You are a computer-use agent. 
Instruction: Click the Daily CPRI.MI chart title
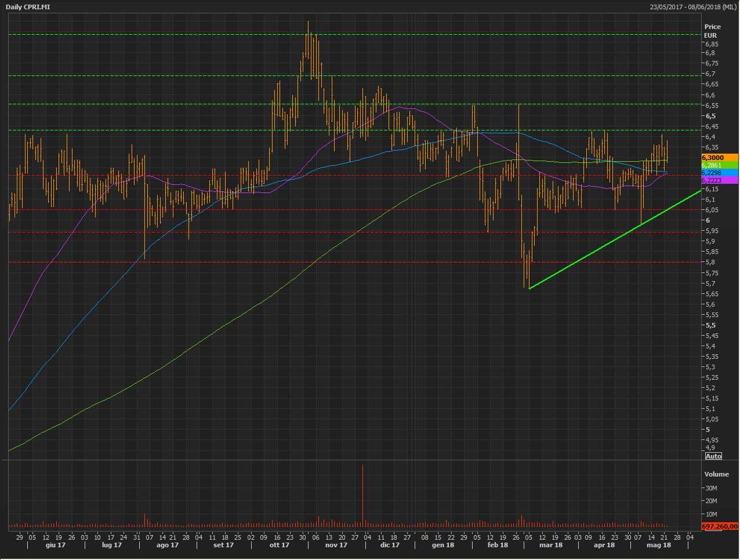(28, 7)
